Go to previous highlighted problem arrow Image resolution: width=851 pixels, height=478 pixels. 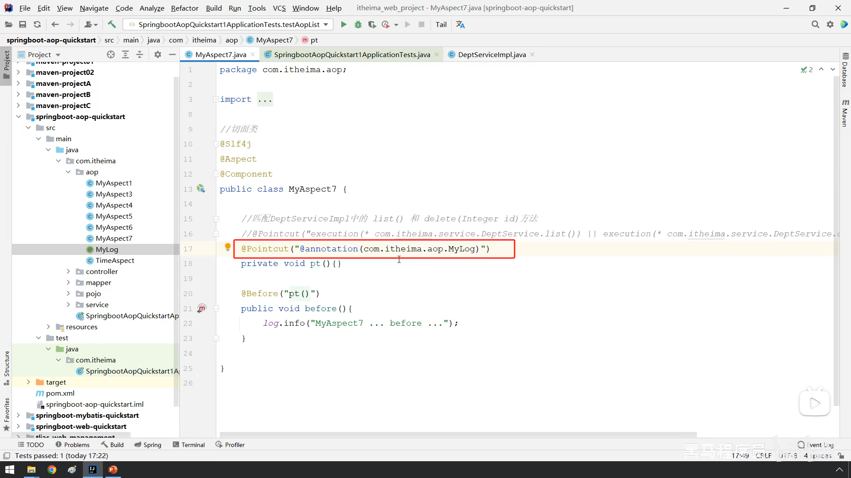tap(821, 69)
